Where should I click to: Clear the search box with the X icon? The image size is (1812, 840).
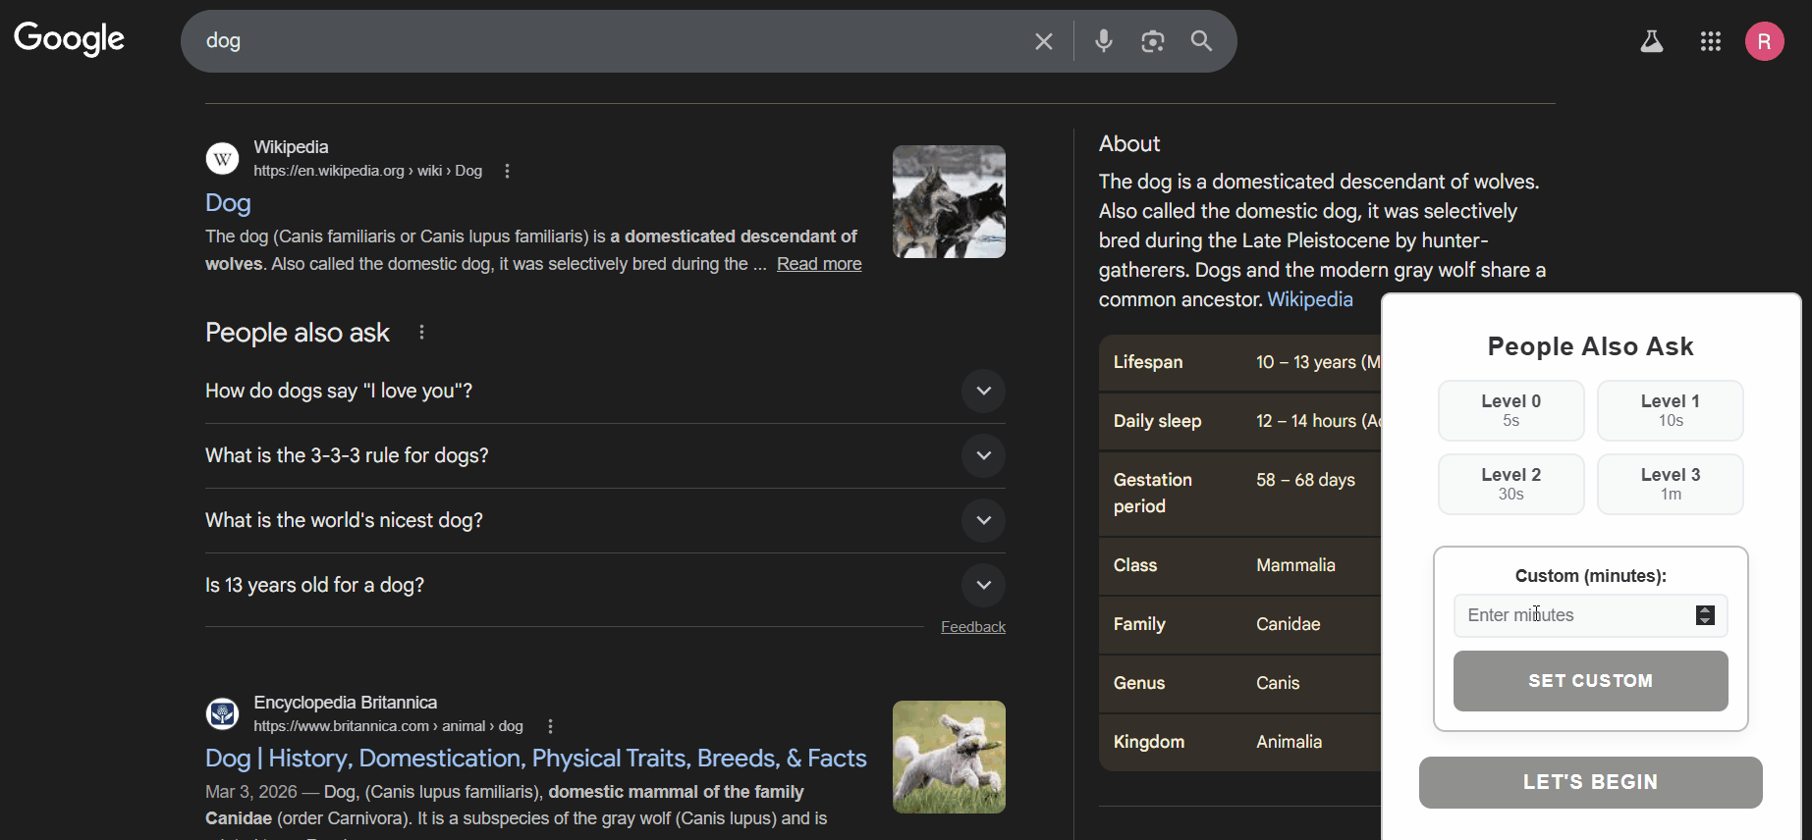point(1043,41)
